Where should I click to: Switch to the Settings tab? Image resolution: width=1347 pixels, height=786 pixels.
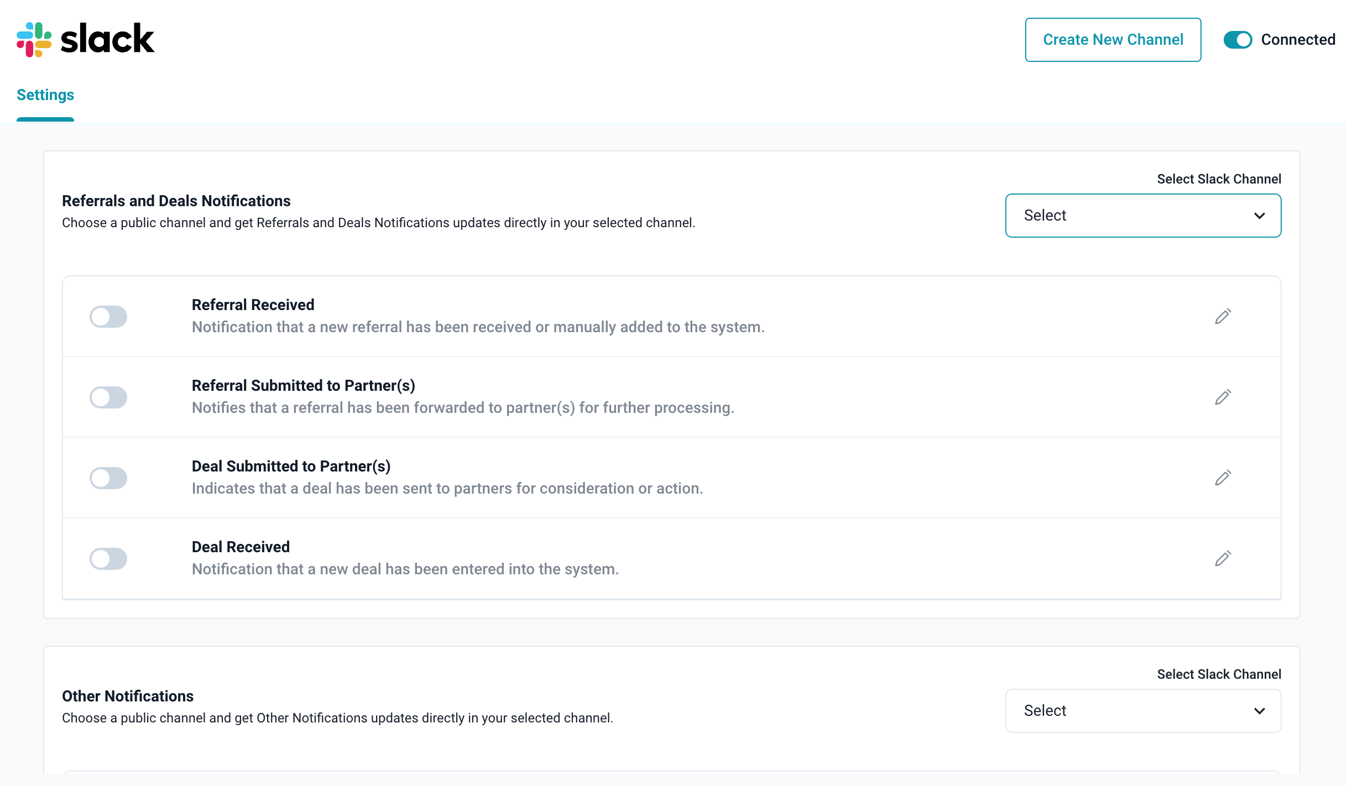[x=45, y=95]
